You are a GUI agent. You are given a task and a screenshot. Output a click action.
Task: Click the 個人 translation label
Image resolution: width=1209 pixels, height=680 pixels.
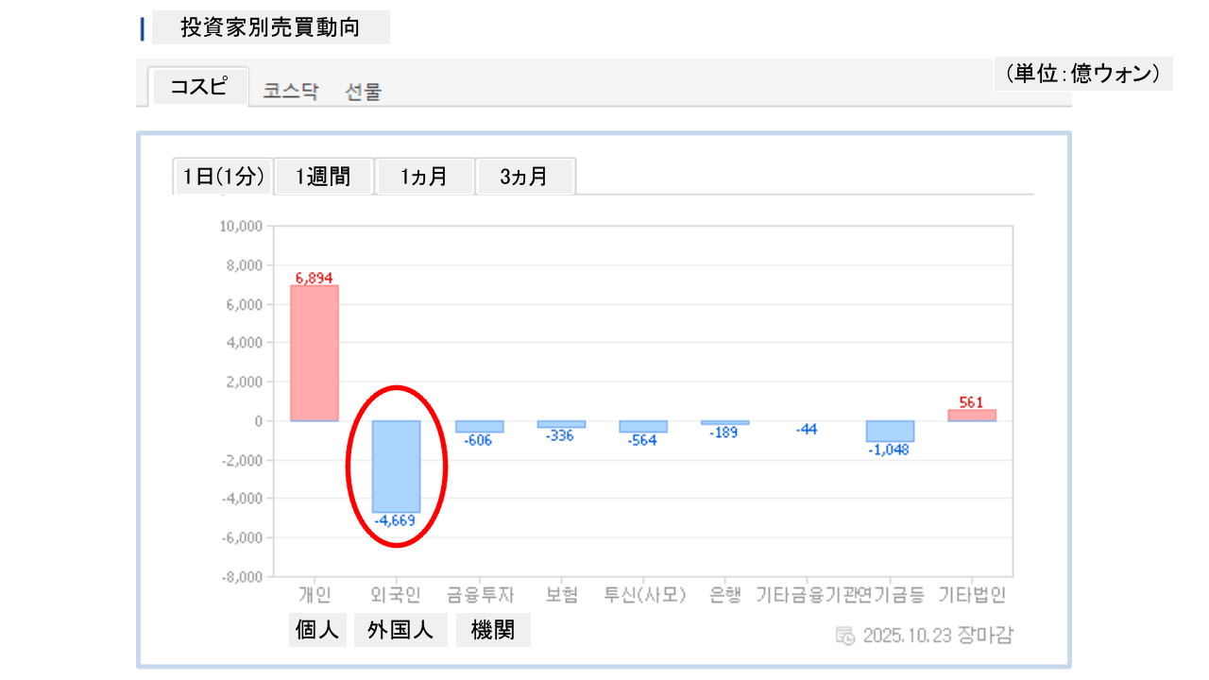pyautogui.click(x=317, y=631)
